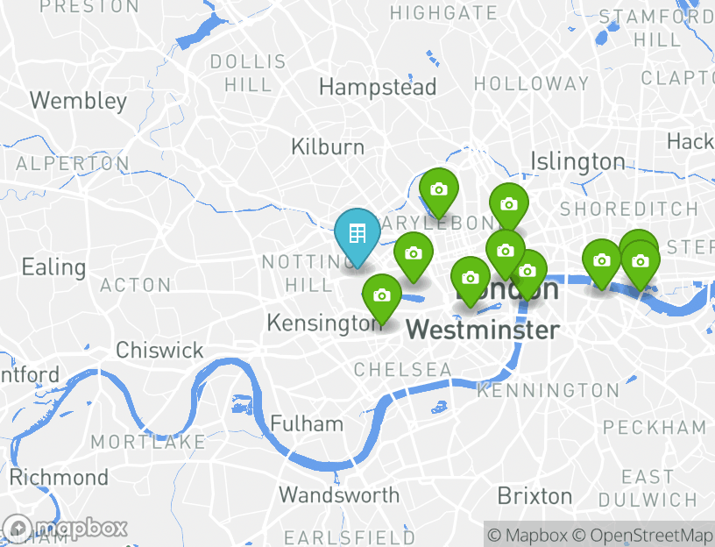The image size is (715, 547).
Task: Click the Hampstead place label
Action: click(x=378, y=87)
